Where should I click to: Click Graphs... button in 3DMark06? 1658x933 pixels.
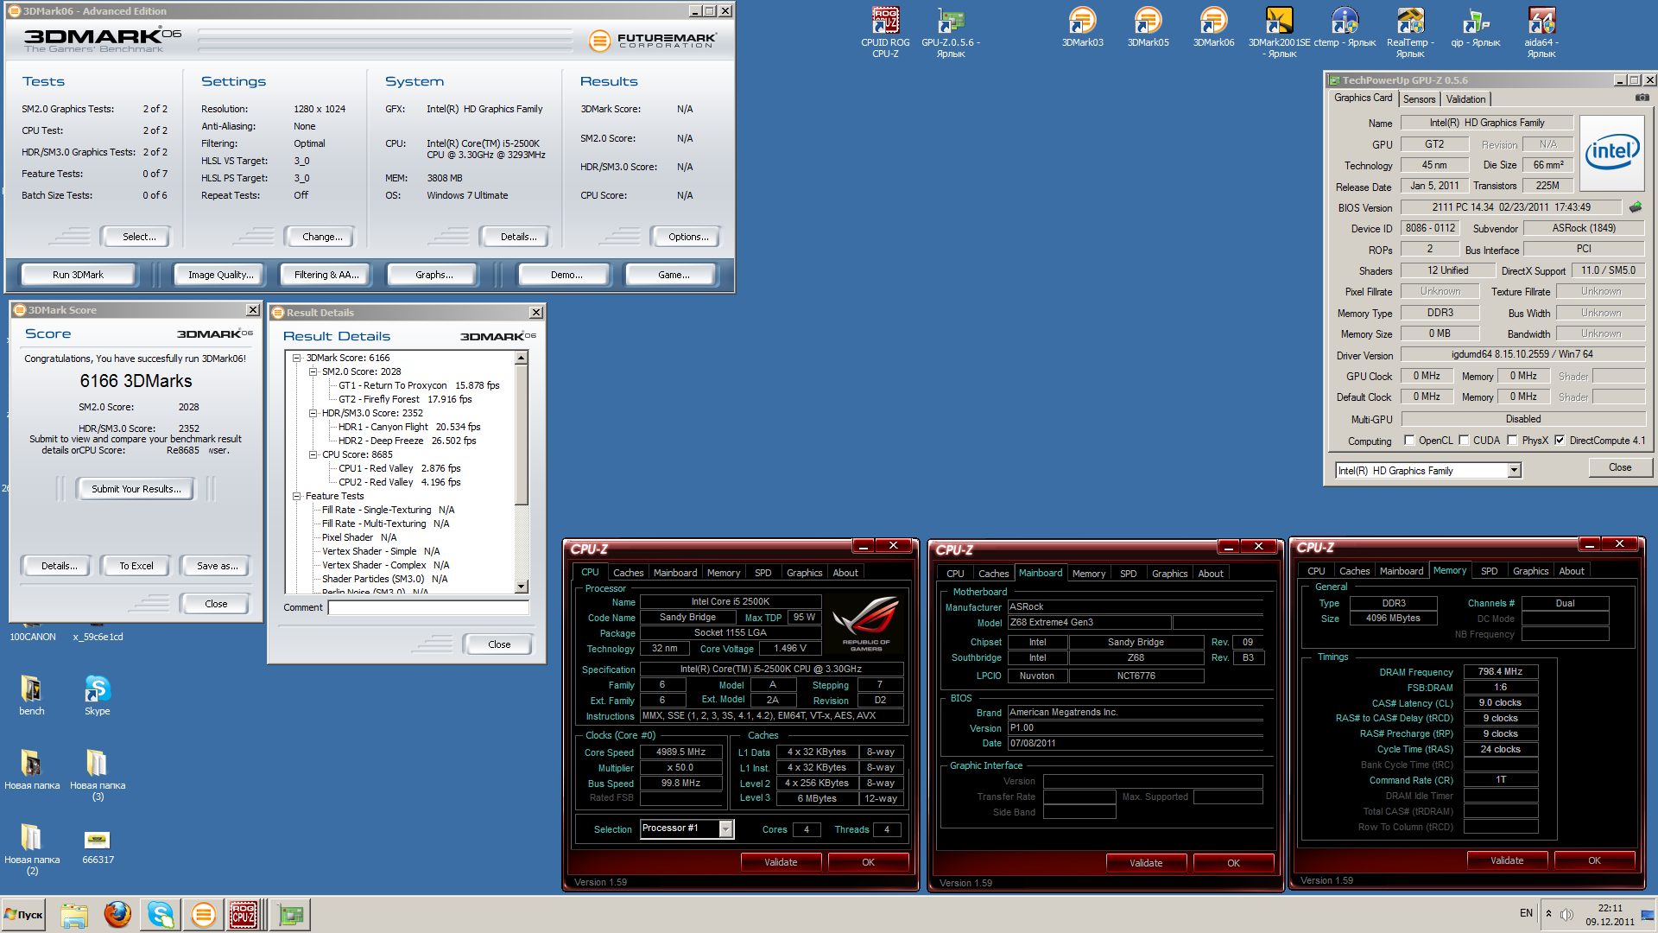(433, 275)
